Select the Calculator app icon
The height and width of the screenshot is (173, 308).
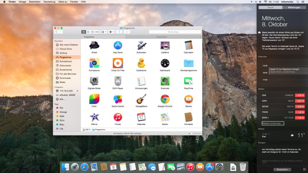189,45
